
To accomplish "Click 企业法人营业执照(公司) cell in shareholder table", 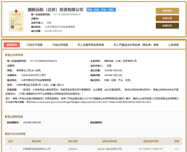I will (110, 149).
